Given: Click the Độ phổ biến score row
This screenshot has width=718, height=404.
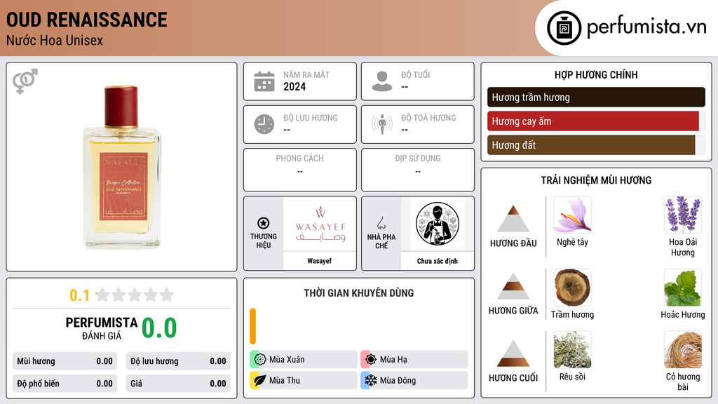Looking at the screenshot, I should coord(65,384).
